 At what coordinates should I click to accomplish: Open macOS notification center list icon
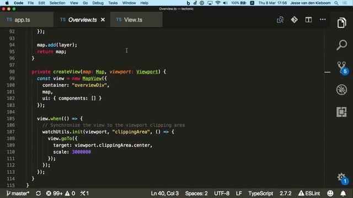(344, 3)
